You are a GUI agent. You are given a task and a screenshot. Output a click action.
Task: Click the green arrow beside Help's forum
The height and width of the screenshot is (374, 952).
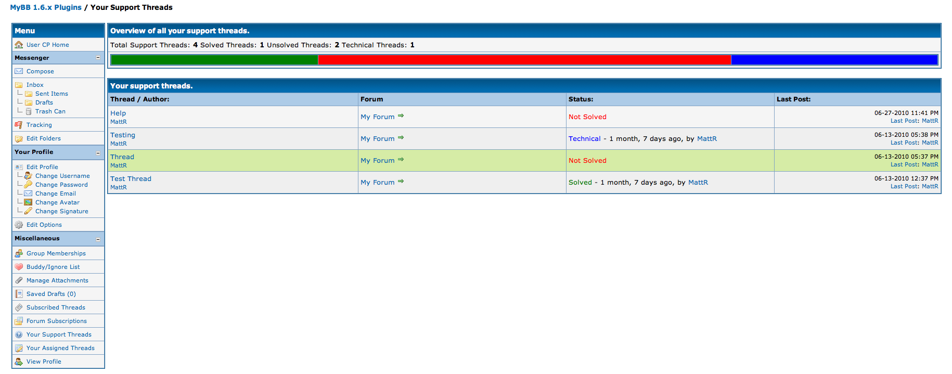point(401,116)
